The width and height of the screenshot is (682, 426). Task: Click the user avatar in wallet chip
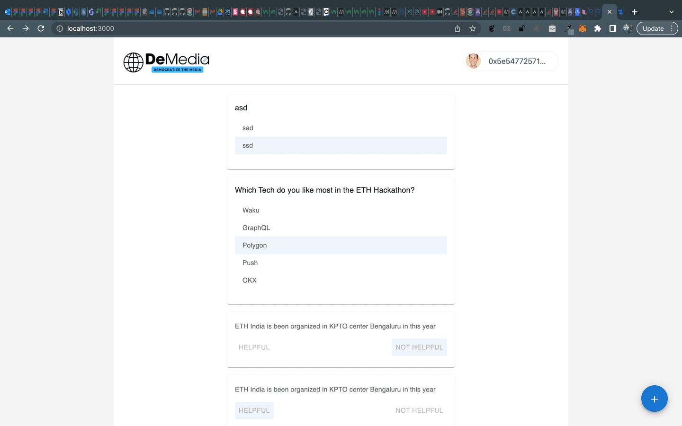[473, 61]
